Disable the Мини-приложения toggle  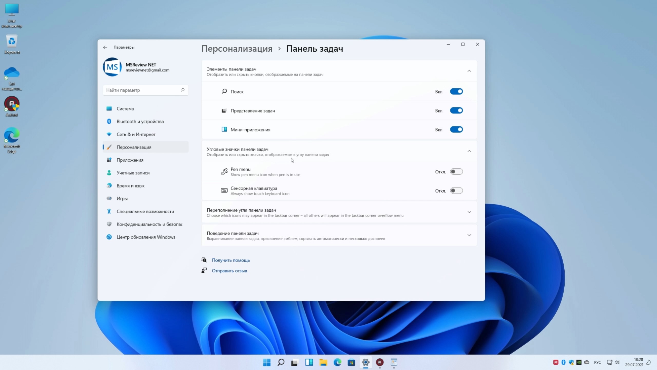tap(456, 129)
